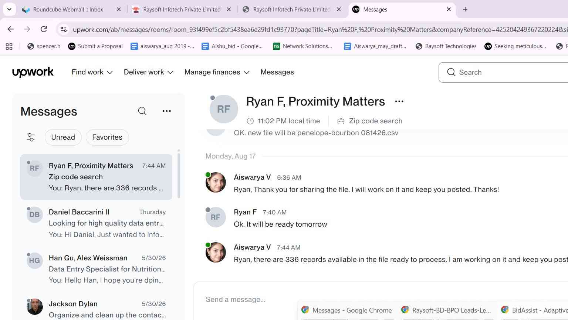
Task: Click the Send a message input field
Action: (381, 300)
